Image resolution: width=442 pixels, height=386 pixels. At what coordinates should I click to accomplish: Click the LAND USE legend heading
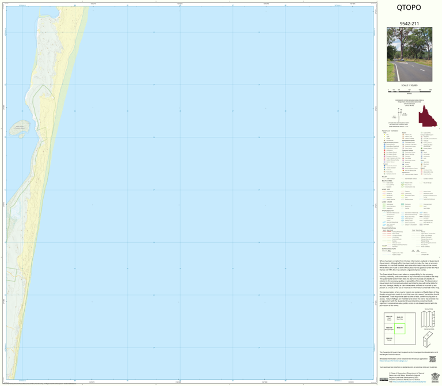[x=386, y=189]
